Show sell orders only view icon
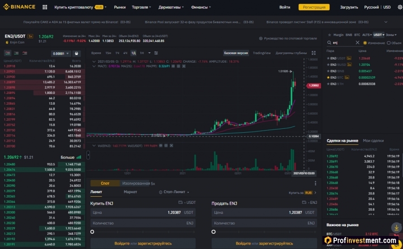403x249 pixels. [25, 53]
